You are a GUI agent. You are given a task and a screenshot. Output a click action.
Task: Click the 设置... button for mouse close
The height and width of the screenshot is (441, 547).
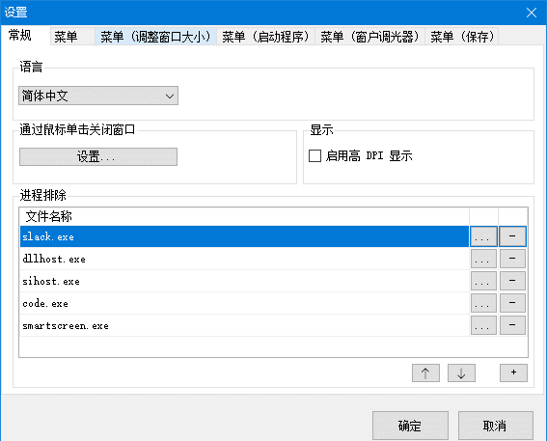tap(98, 156)
